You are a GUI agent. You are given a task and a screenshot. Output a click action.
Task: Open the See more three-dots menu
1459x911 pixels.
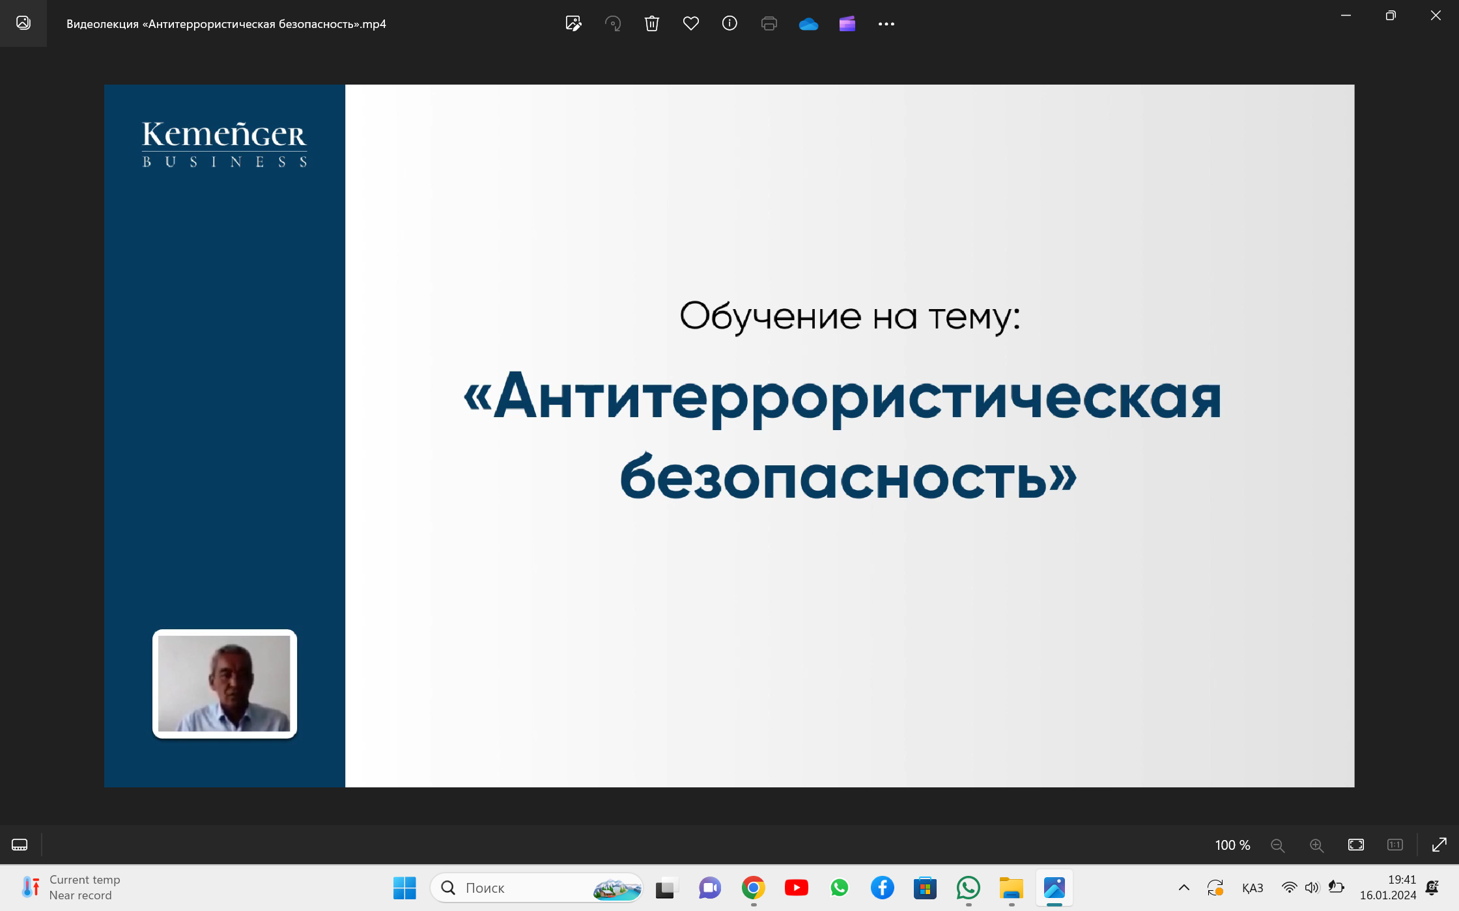click(x=886, y=24)
